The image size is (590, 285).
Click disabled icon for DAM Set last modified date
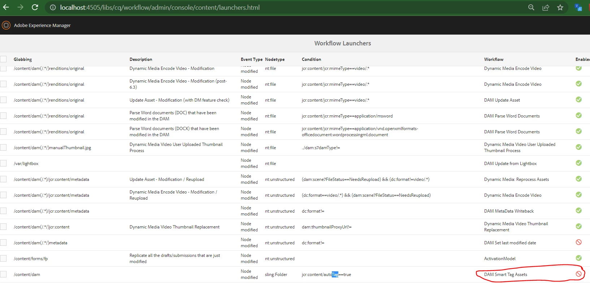click(578, 242)
